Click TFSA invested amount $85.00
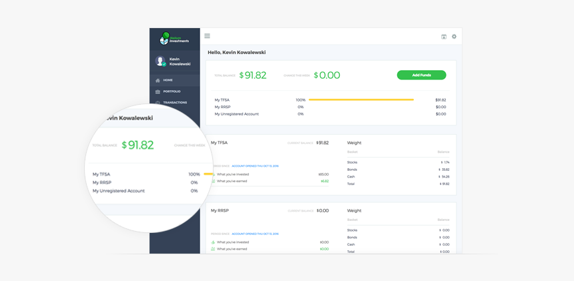Image resolution: width=574 pixels, height=281 pixels. coord(324,174)
